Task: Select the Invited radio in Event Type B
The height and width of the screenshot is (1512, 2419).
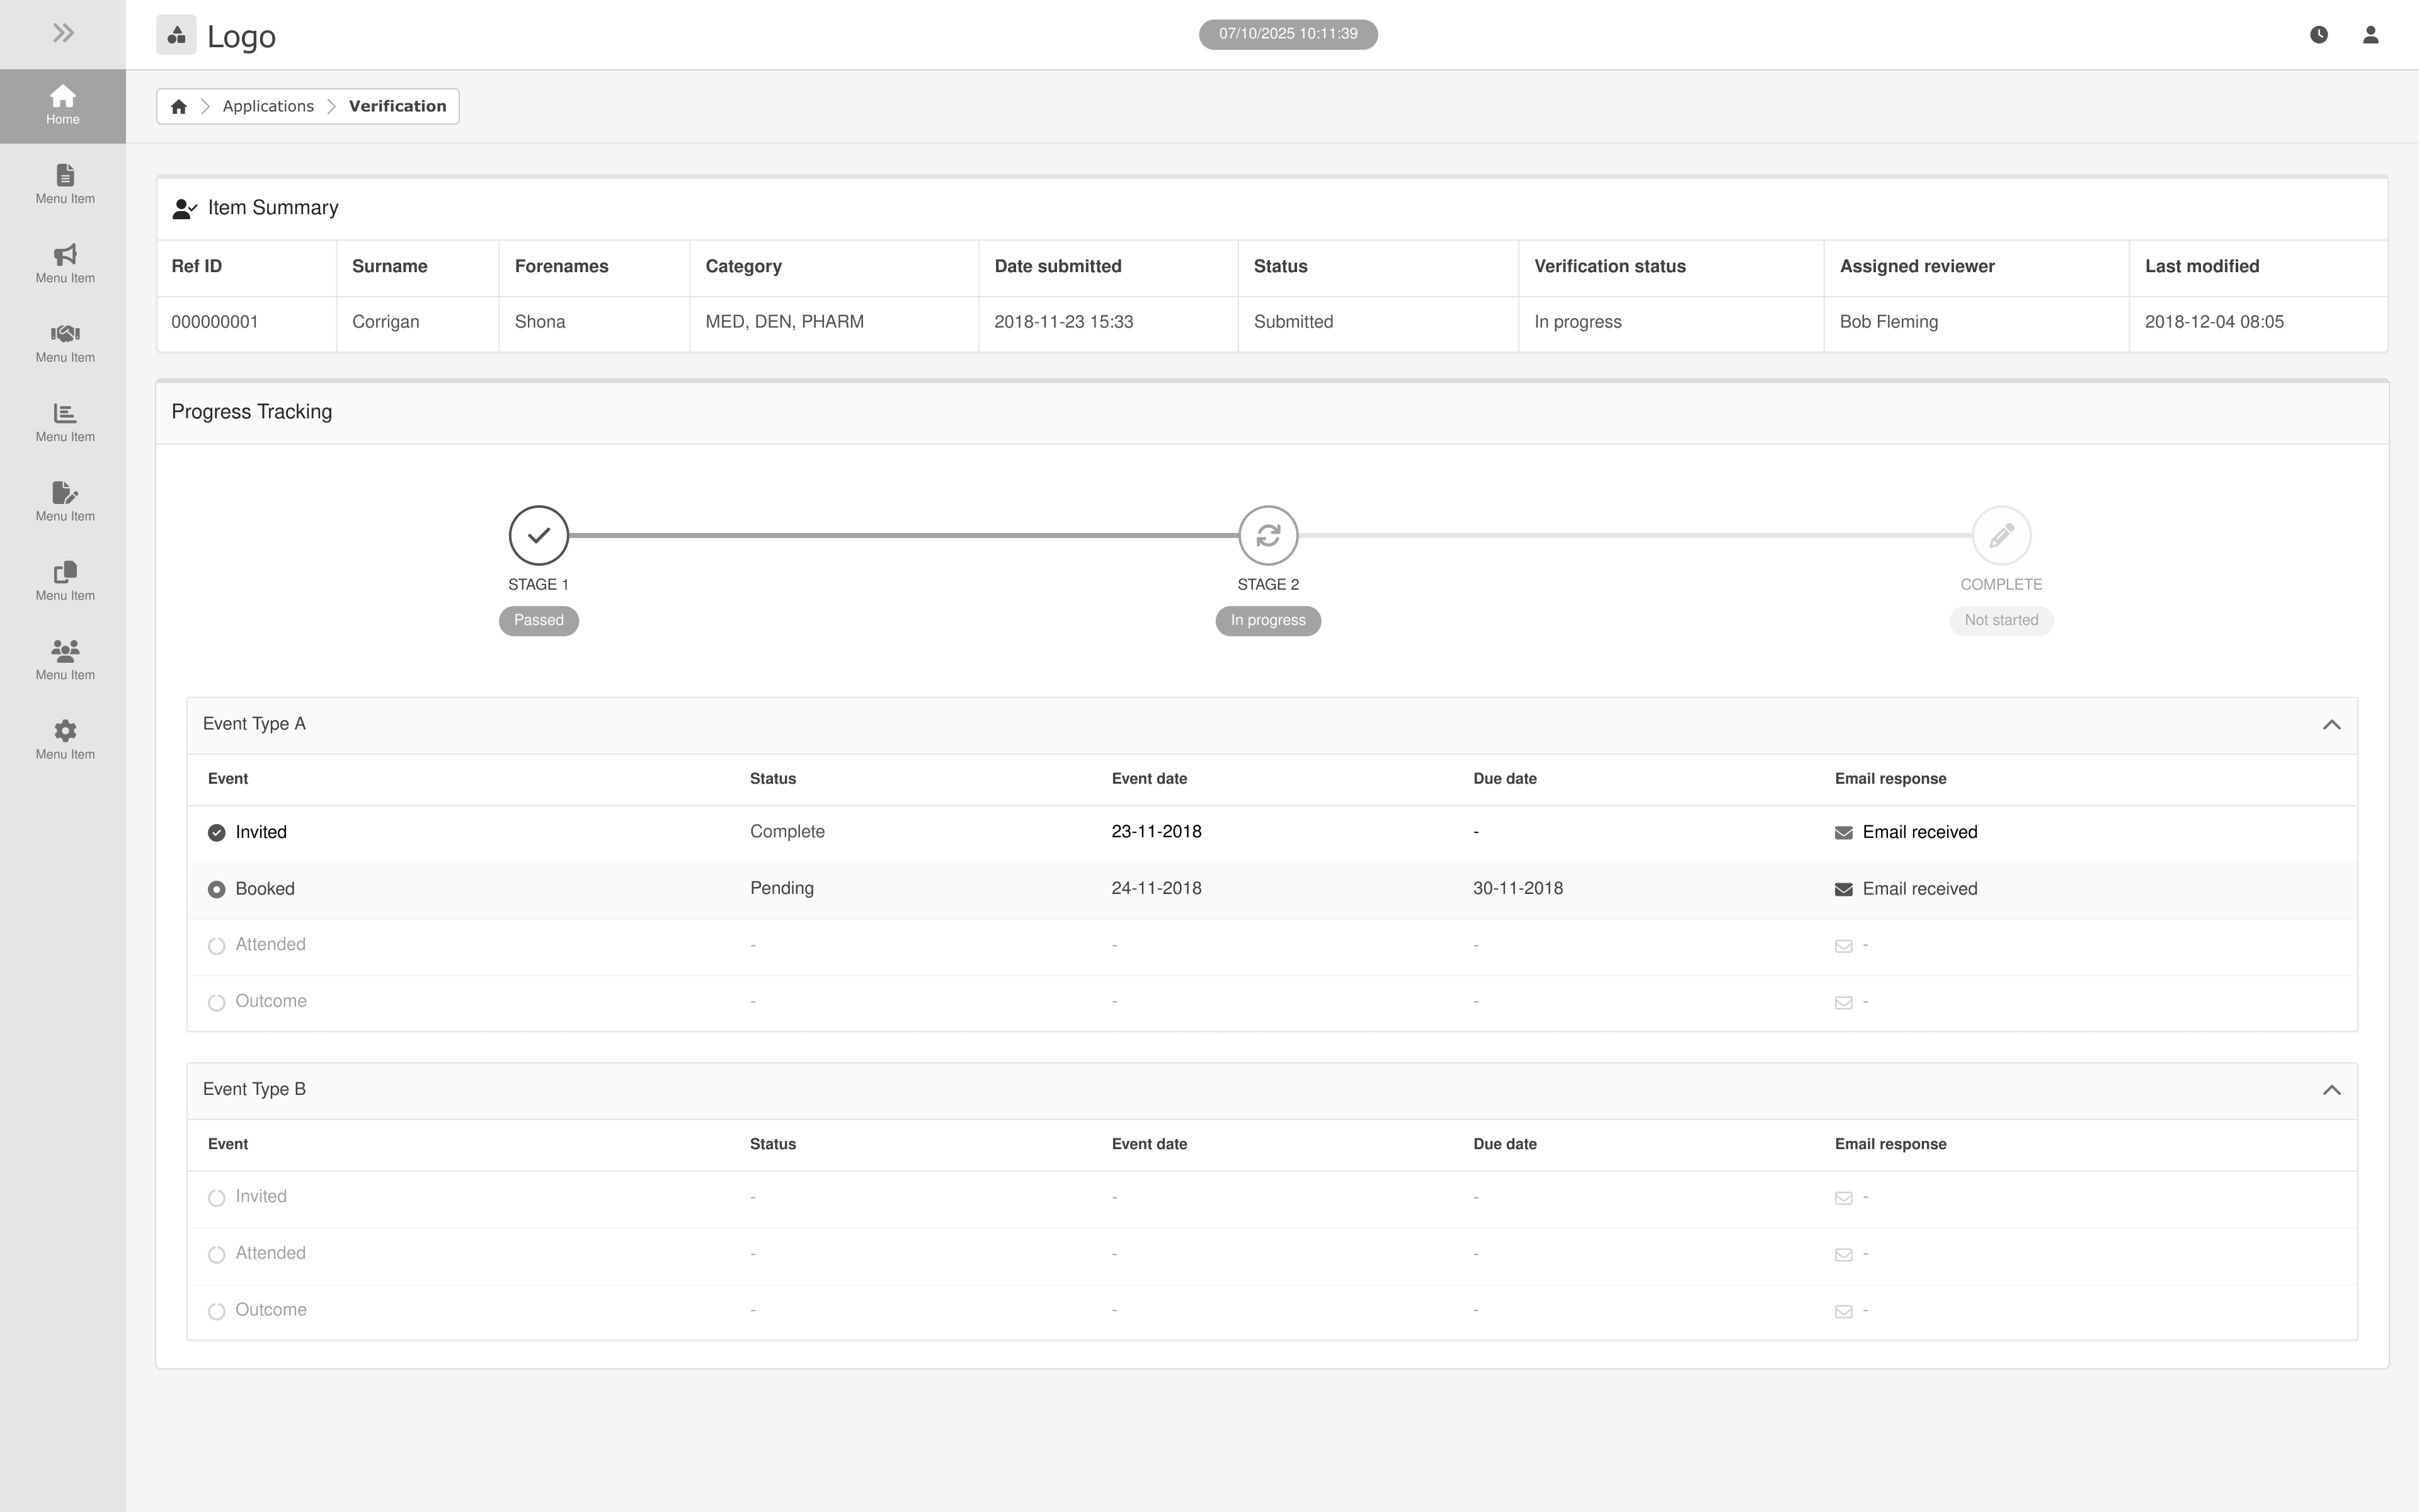Action: [216, 1198]
